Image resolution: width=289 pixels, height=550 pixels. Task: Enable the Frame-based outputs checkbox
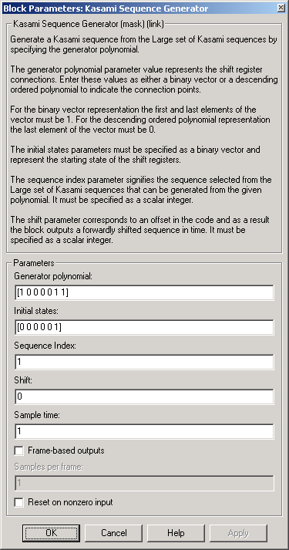tap(19, 450)
